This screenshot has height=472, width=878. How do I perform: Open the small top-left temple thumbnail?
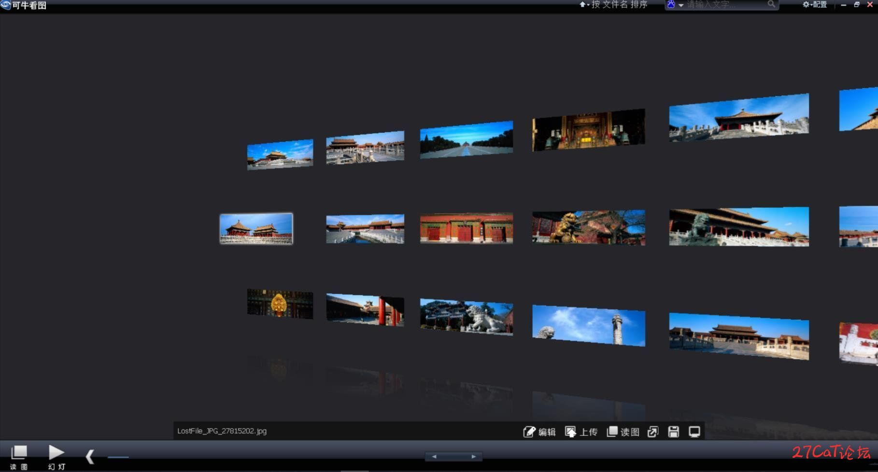(280, 154)
